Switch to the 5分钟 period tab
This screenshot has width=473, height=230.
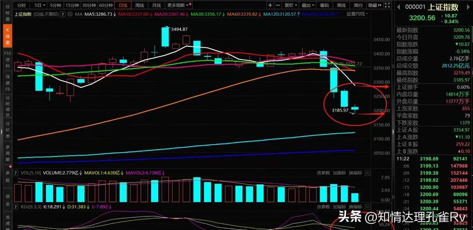55,5
